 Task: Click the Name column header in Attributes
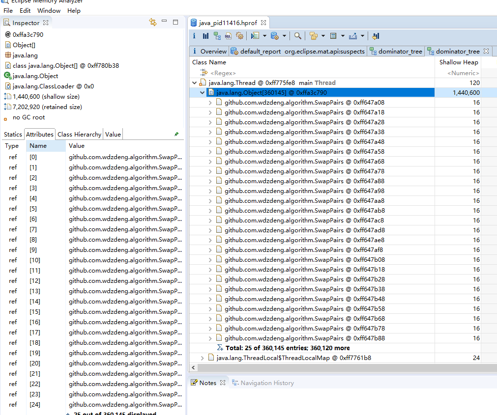tap(46, 145)
